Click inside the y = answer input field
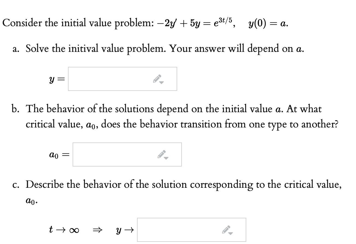 click(109, 79)
